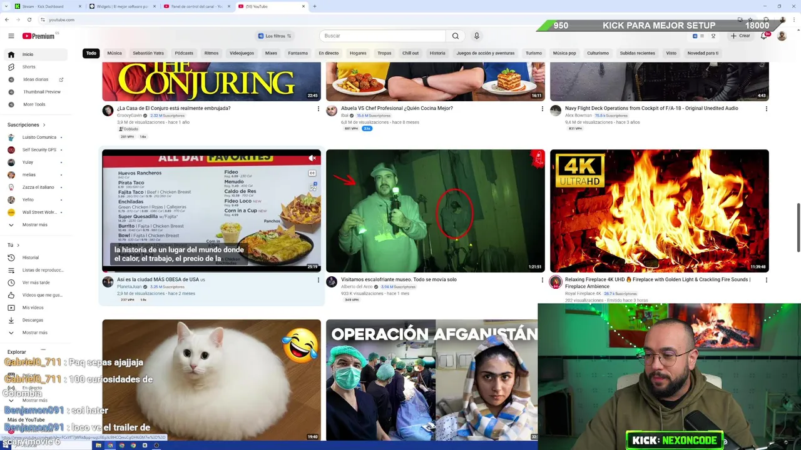The image size is (801, 450).
Task: Open Descargas
Action: tap(36, 320)
